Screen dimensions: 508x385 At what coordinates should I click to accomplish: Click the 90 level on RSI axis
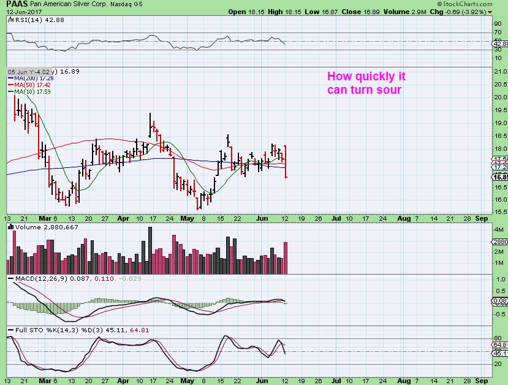498,24
